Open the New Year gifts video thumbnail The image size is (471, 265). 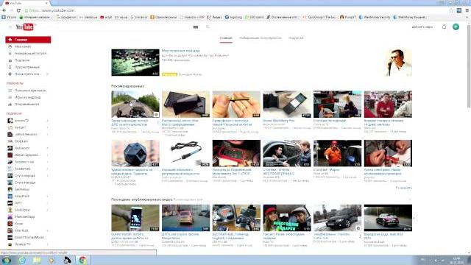(287, 218)
